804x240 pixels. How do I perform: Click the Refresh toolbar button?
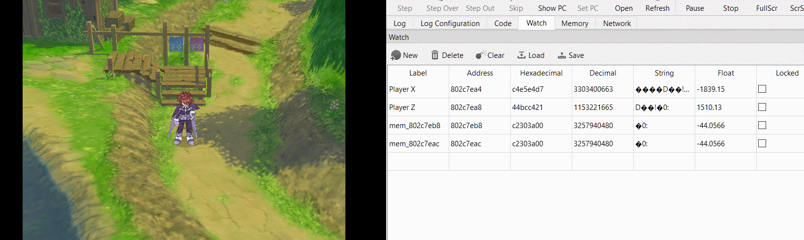point(657,8)
